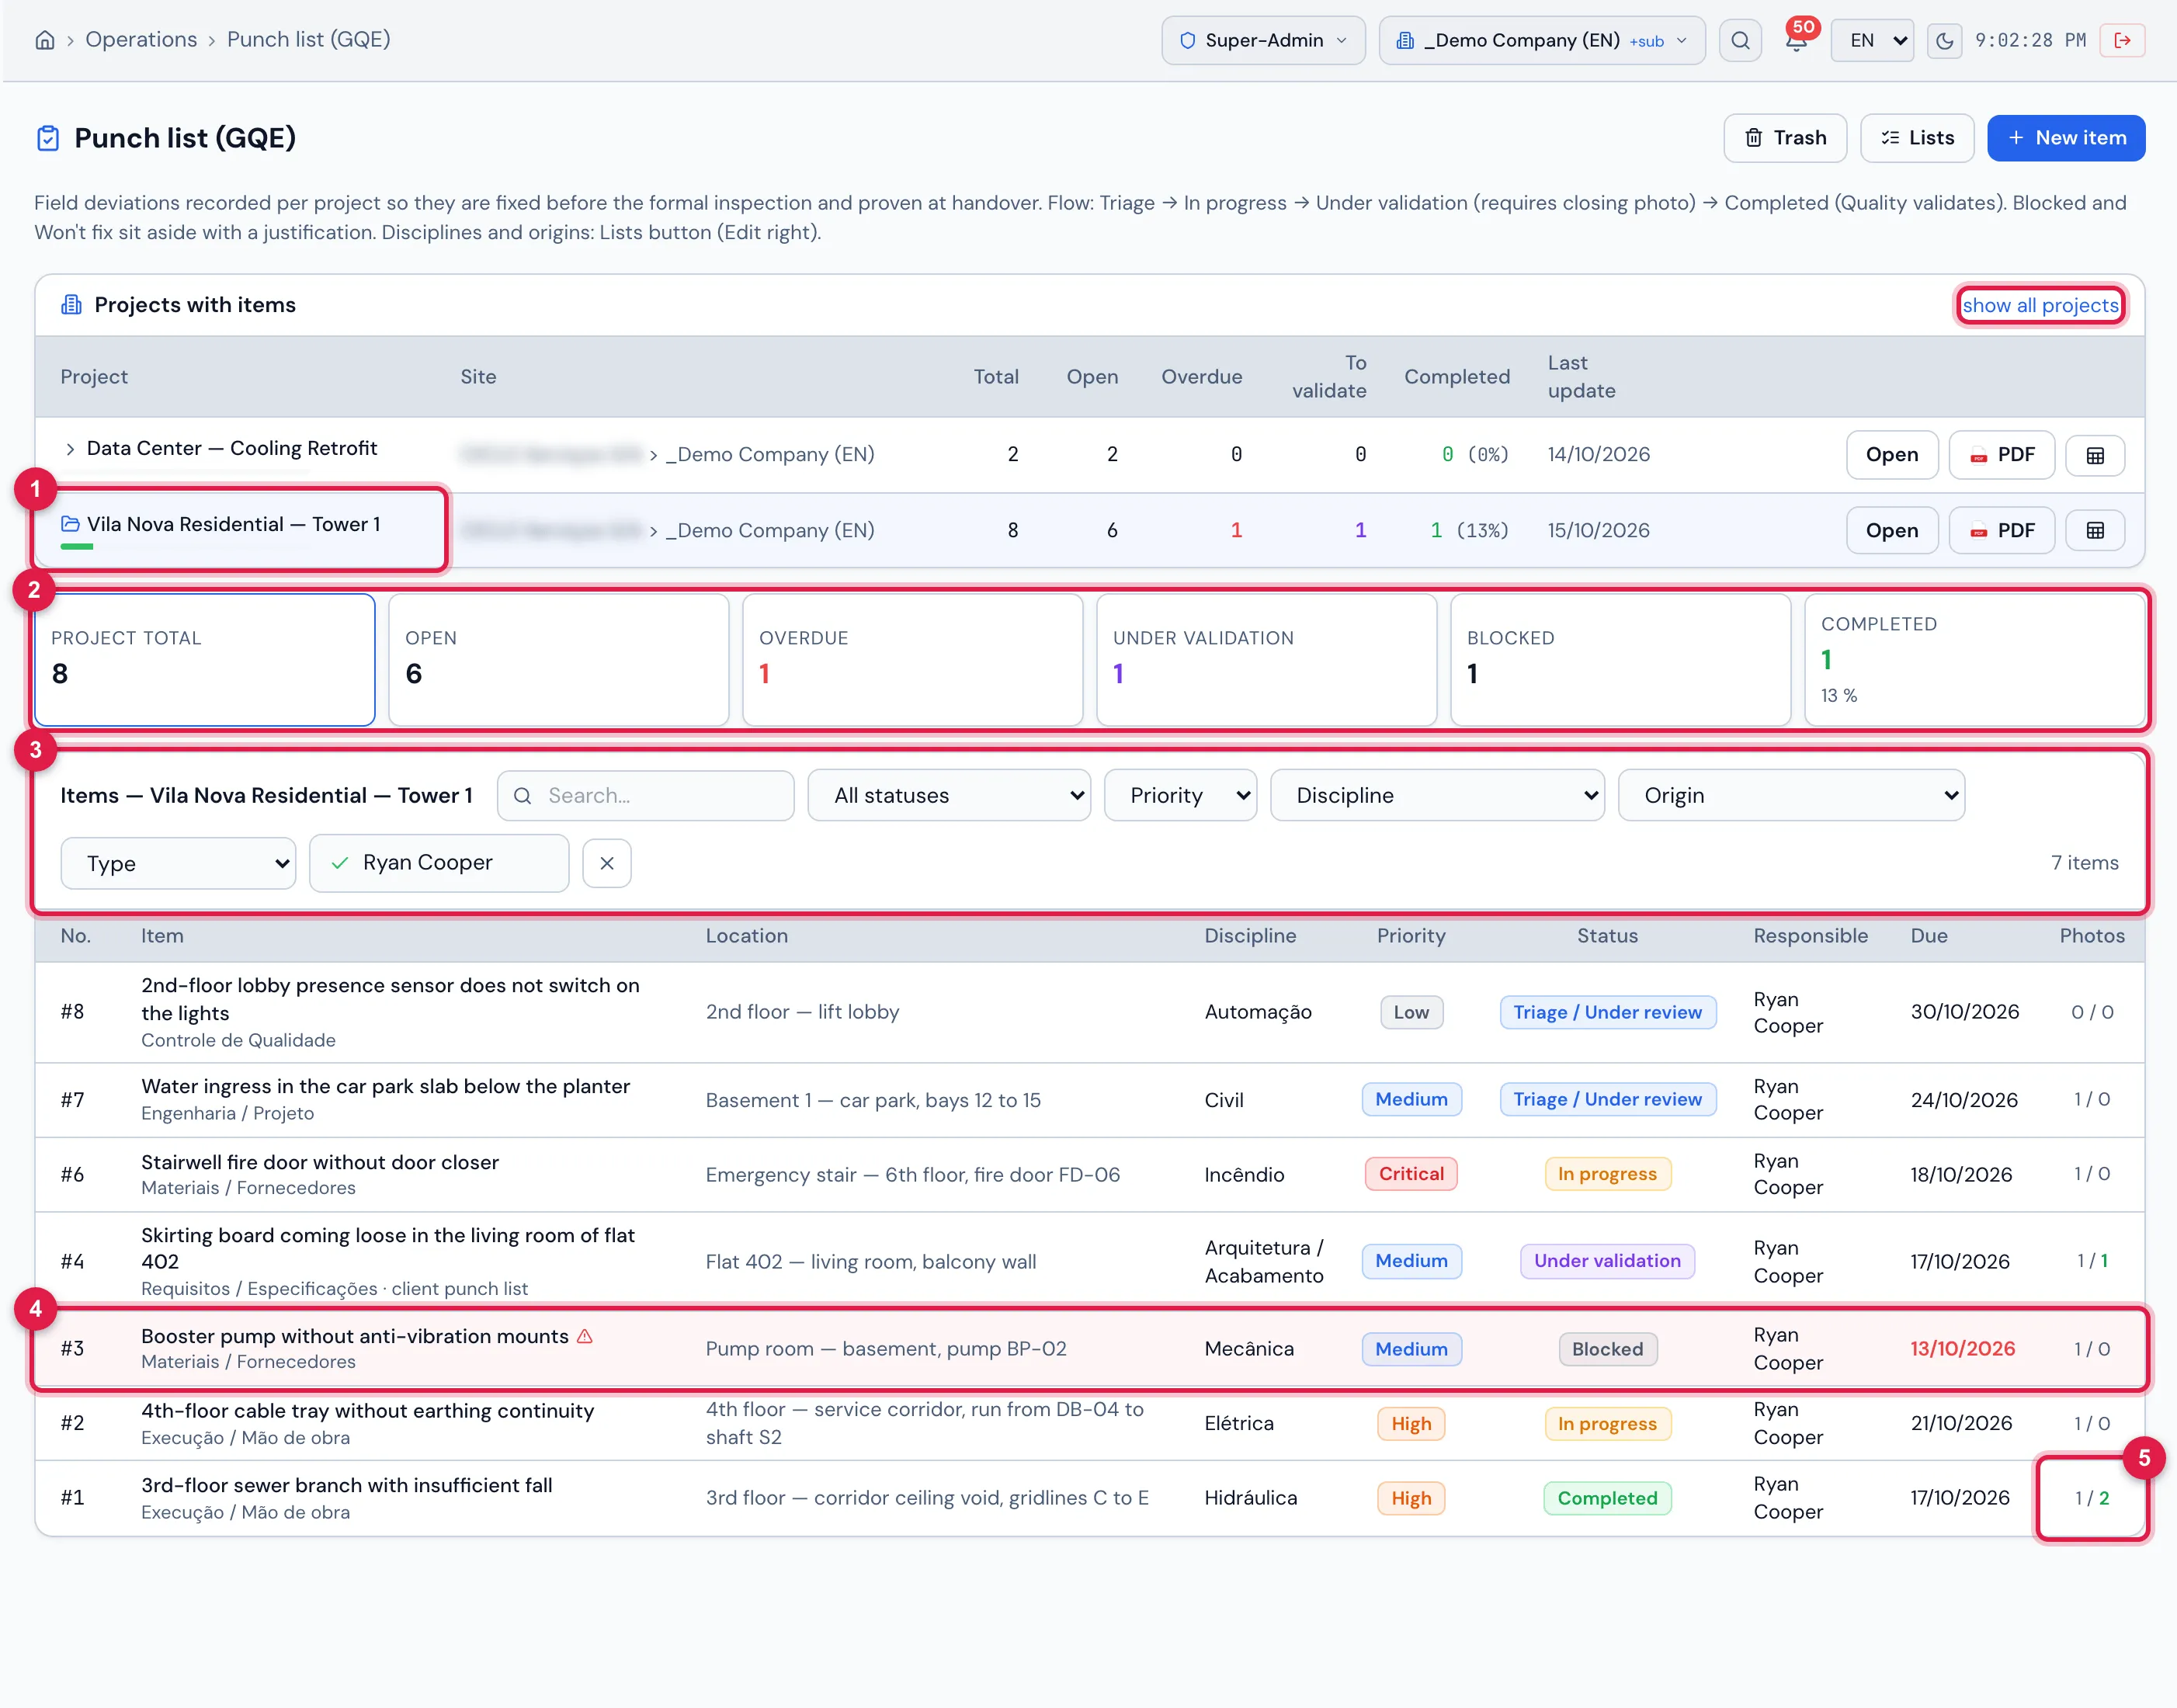
Task: Open the Data Center project via Open button
Action: click(x=1892, y=455)
